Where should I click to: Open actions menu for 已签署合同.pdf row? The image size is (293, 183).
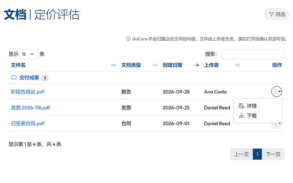(277, 125)
